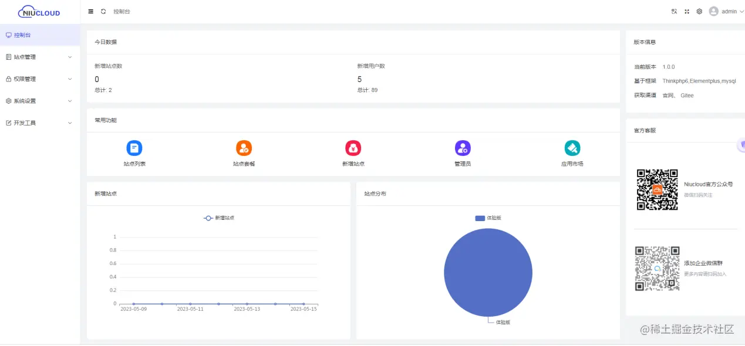The height and width of the screenshot is (346, 745).
Task: Click the version number 1.0.0
Action: (669, 67)
